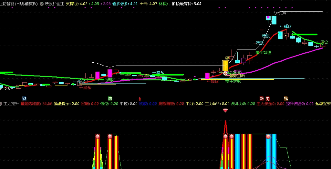Viewport: 331px width, 169px height.
Task: Click the ←清仓 signal label
Action: tap(322, 42)
